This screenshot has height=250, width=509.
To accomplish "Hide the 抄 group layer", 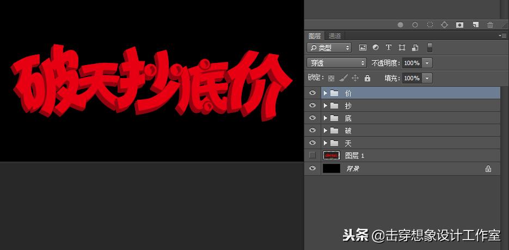I will (x=312, y=105).
